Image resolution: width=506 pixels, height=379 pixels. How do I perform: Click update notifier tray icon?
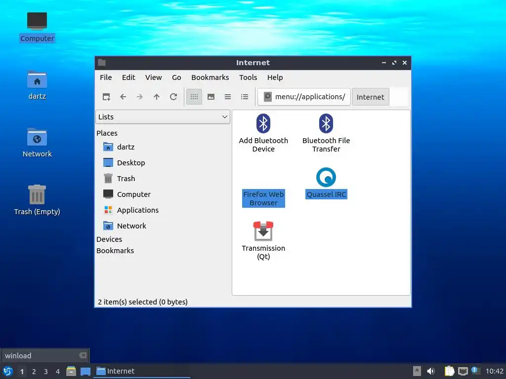coord(475,370)
